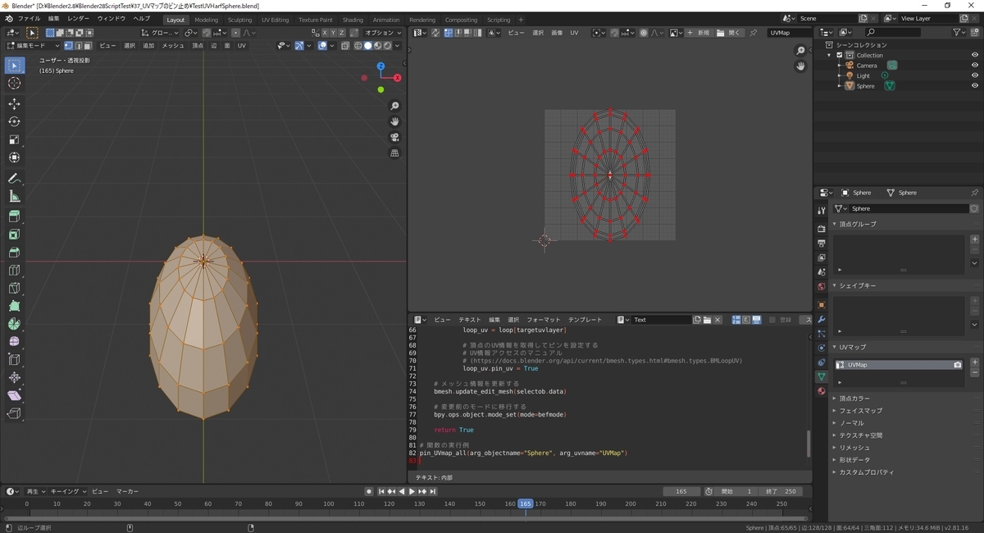984x533 pixels.
Task: Jump to the timeline end frame
Action: 433,491
